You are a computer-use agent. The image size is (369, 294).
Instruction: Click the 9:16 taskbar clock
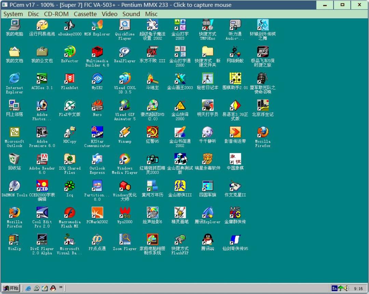pos(358,289)
